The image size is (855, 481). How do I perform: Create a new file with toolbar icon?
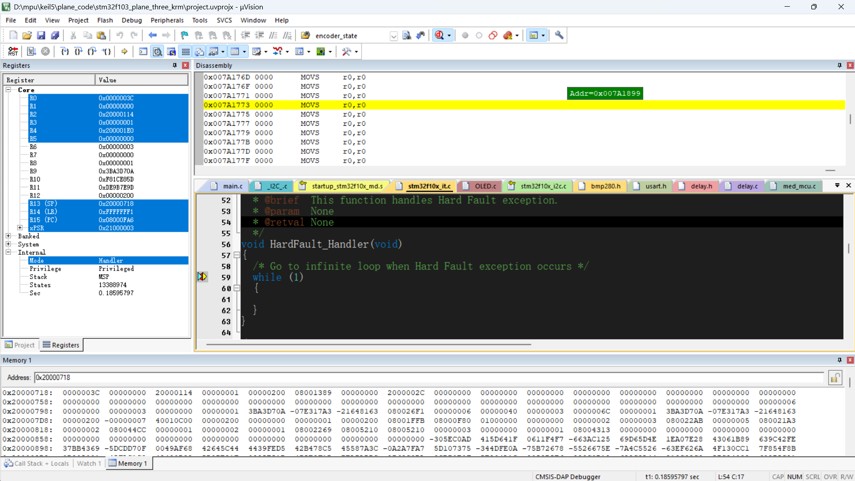(x=13, y=35)
